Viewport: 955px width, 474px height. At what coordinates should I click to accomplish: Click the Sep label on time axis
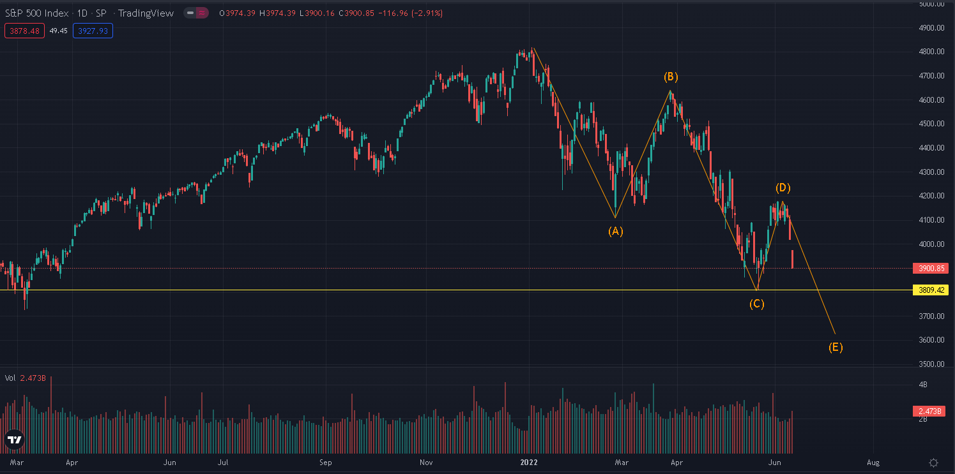pyautogui.click(x=326, y=462)
